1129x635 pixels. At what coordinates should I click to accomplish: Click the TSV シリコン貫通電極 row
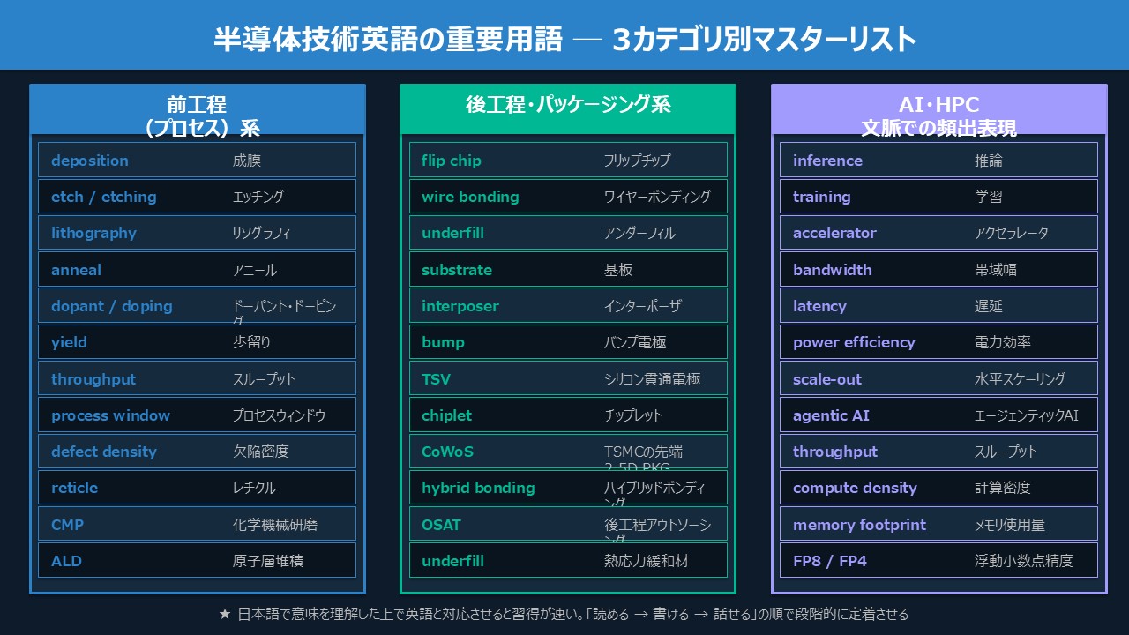pos(568,379)
